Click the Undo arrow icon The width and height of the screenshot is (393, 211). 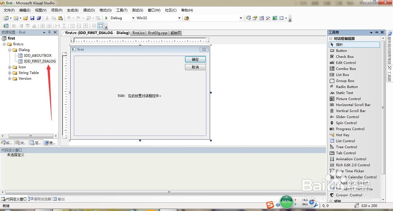[68, 18]
